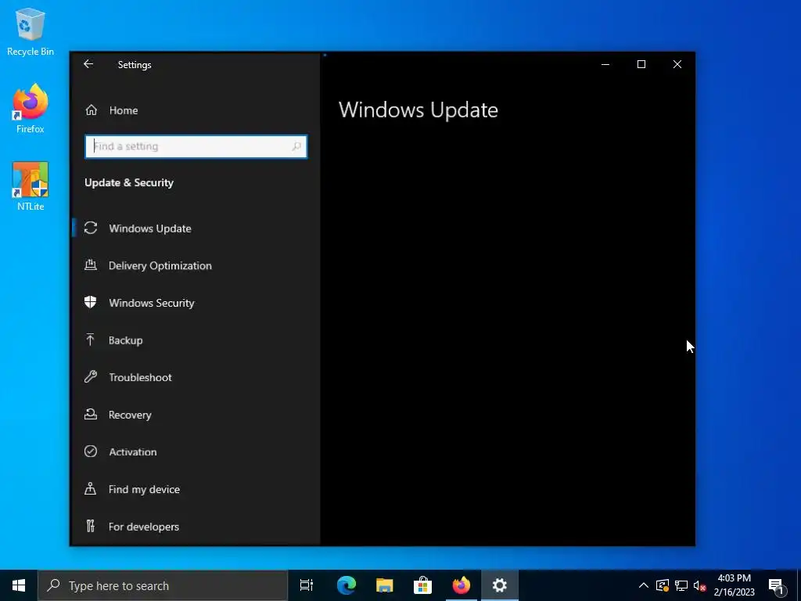This screenshot has height=601, width=801.
Task: Open Microsoft Store from the taskbar
Action: pos(423,585)
